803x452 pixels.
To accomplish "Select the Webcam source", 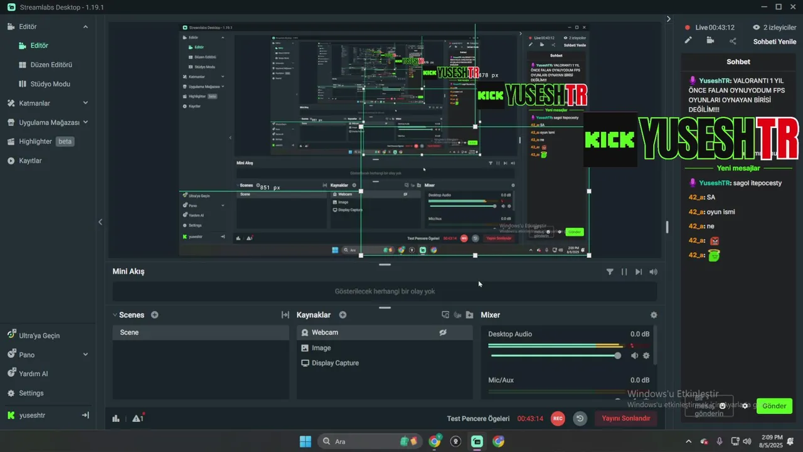I will pos(385,333).
